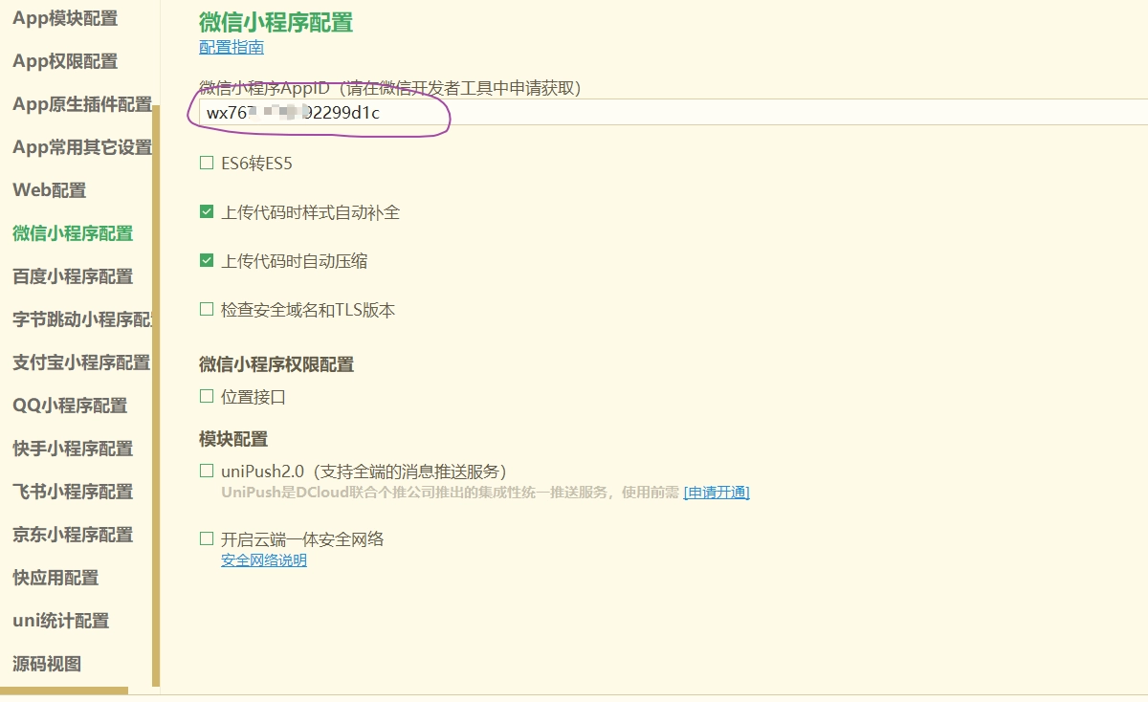Enable the ES6转ES5 checkbox

pos(207,164)
